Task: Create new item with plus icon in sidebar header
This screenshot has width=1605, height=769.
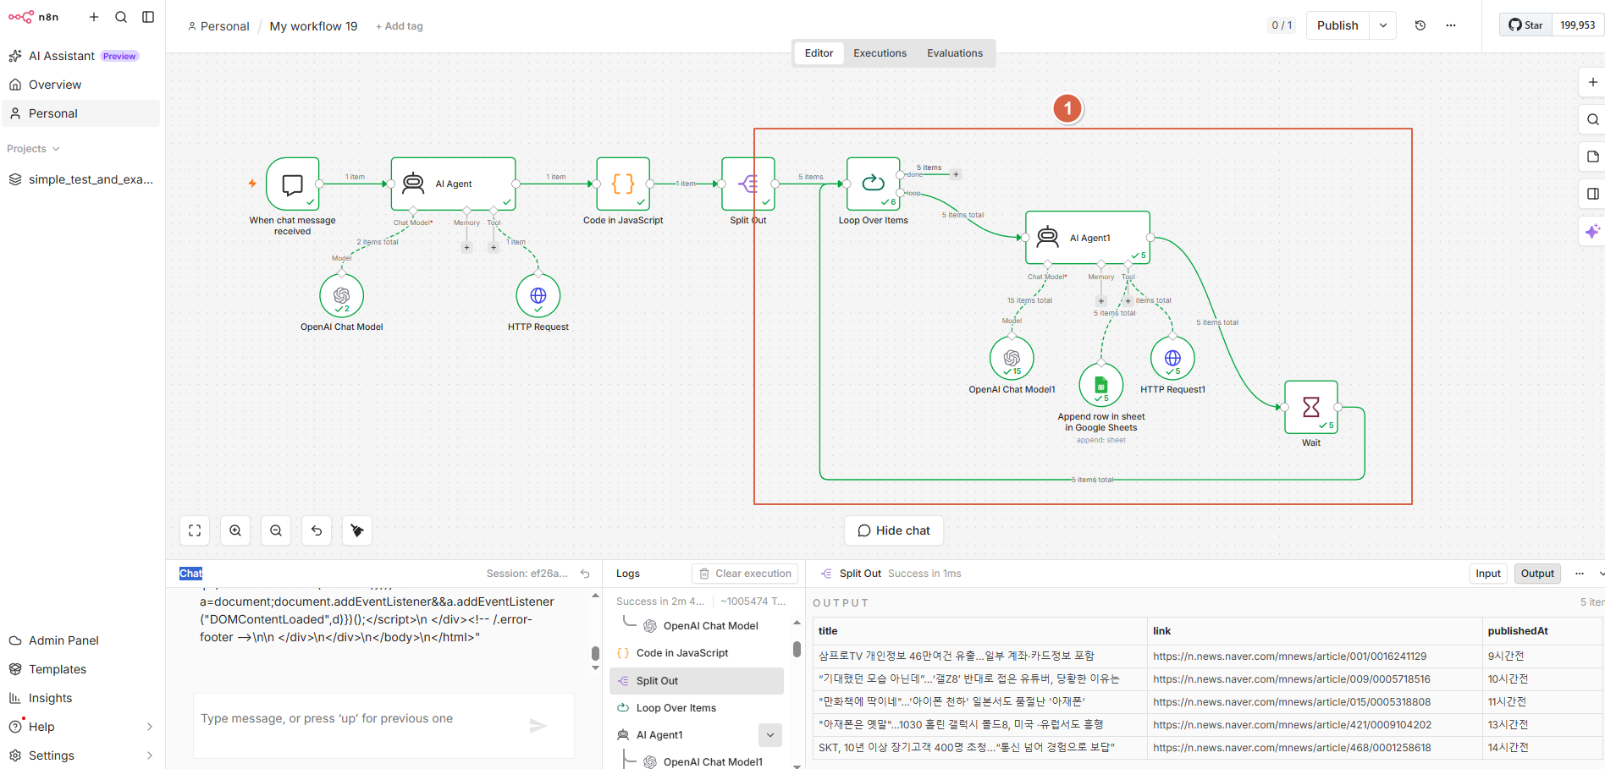Action: coord(94,17)
